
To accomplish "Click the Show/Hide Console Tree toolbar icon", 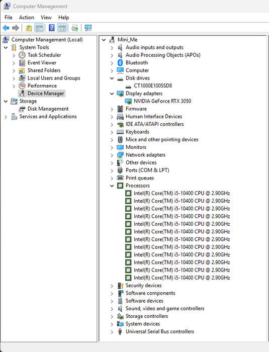I will pos(39,28).
